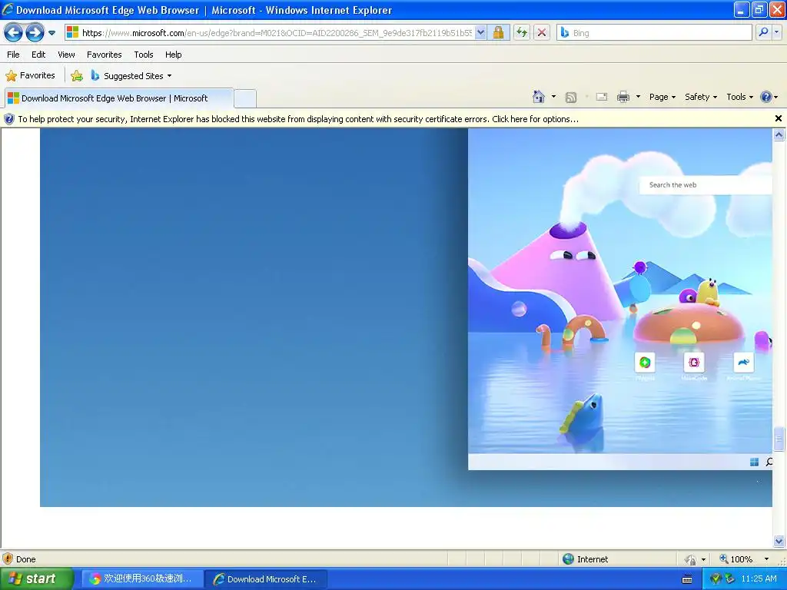This screenshot has height=590, width=787.
Task: Expand the Home button dropdown arrow
Action: tap(553, 97)
